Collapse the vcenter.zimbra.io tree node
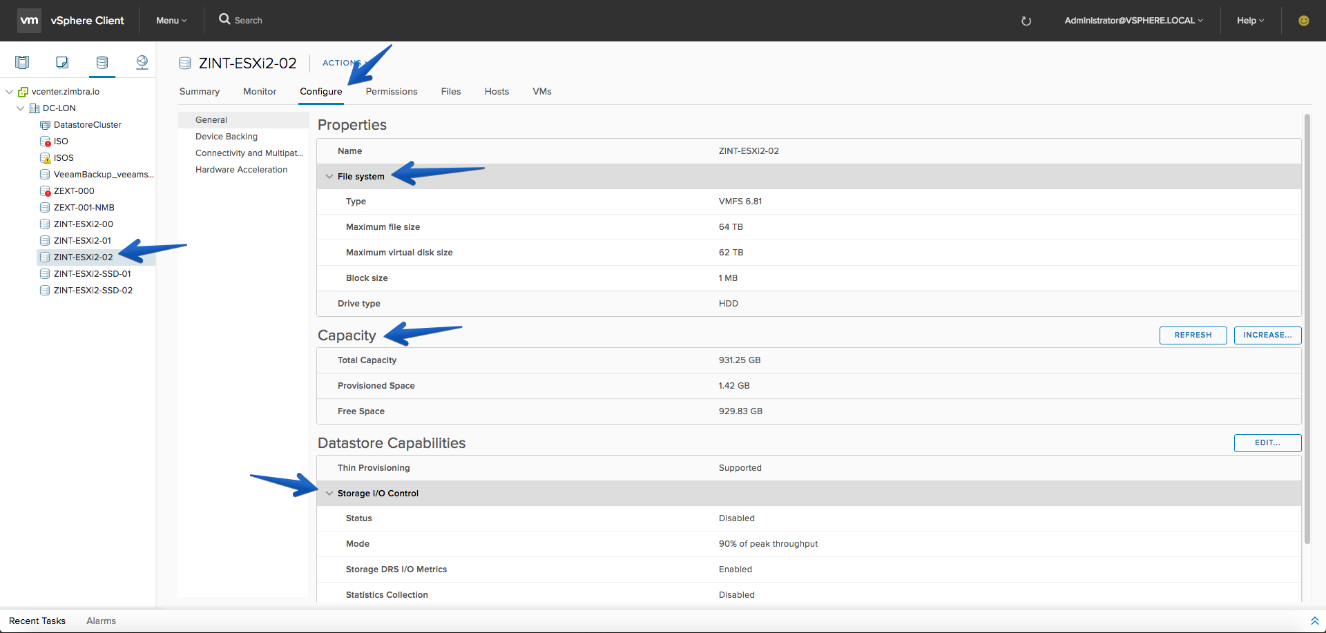Image resolution: width=1326 pixels, height=633 pixels. (9, 92)
